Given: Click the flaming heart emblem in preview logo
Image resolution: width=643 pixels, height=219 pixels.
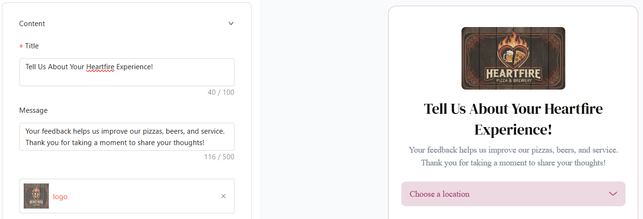Looking at the screenshot, I should point(513,51).
